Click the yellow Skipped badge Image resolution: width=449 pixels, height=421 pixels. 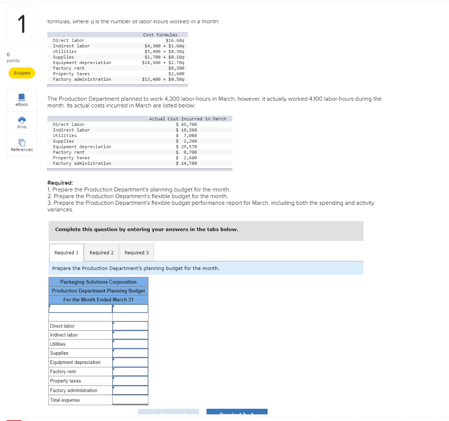tap(21, 73)
